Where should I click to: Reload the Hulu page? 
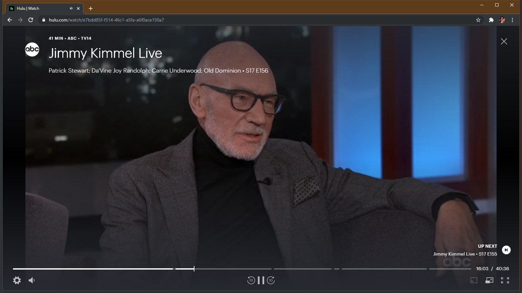click(30, 20)
